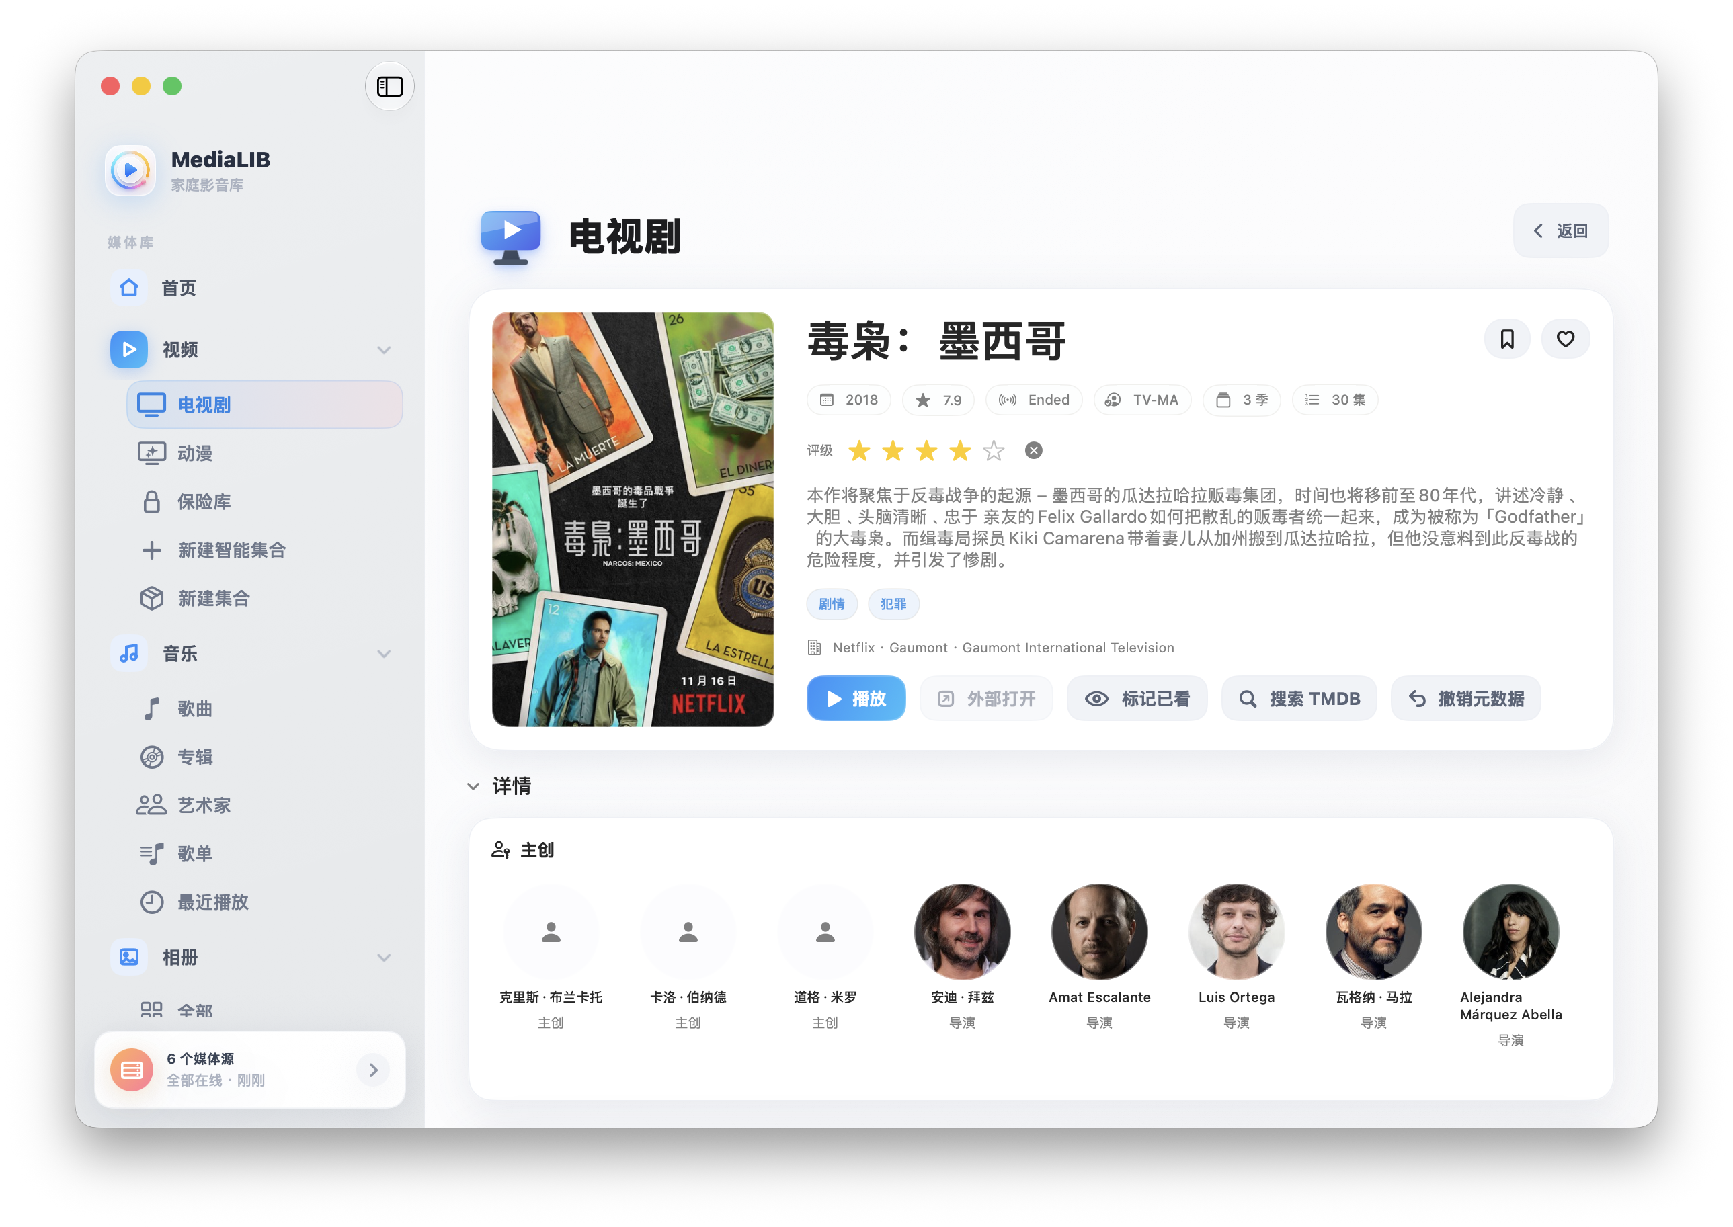Set rating to four stars

961,451
